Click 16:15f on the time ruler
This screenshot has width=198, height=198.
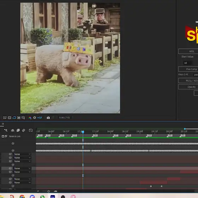66,131
